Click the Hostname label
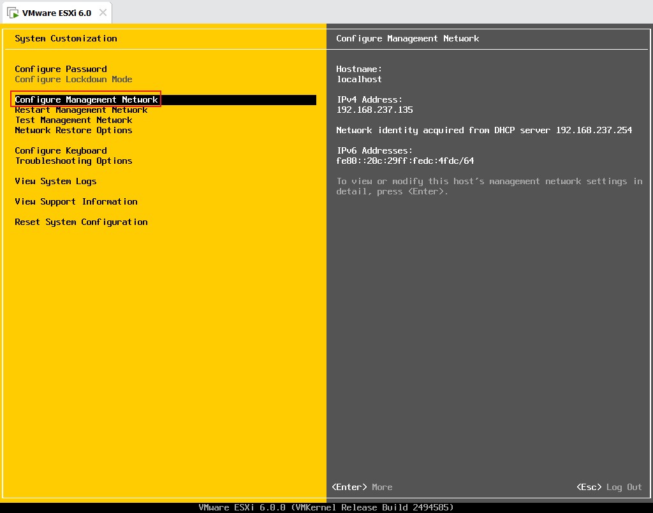Image resolution: width=653 pixels, height=513 pixels. click(x=359, y=69)
